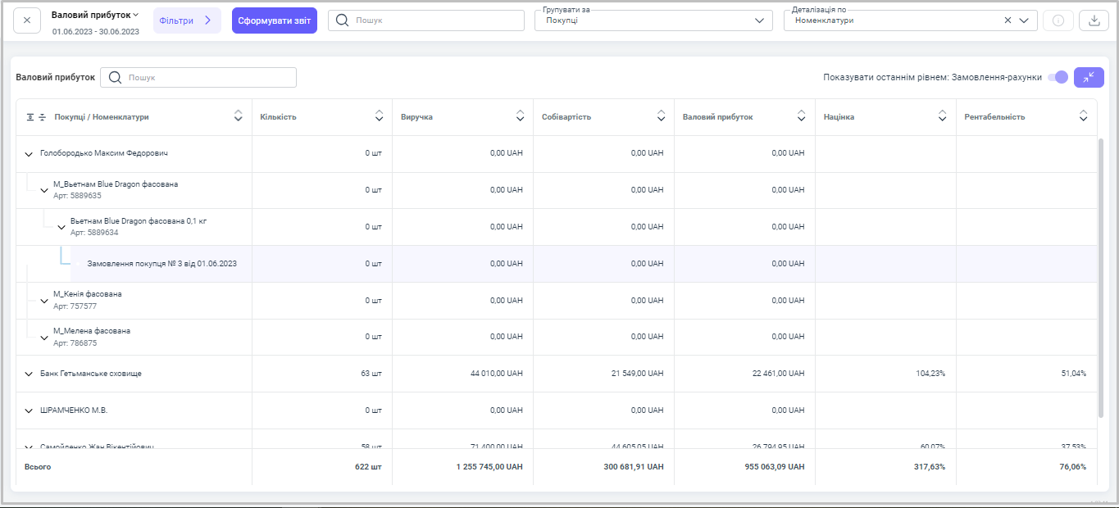Sort by Кількість column arrows
The width and height of the screenshot is (1119, 508).
click(x=379, y=117)
